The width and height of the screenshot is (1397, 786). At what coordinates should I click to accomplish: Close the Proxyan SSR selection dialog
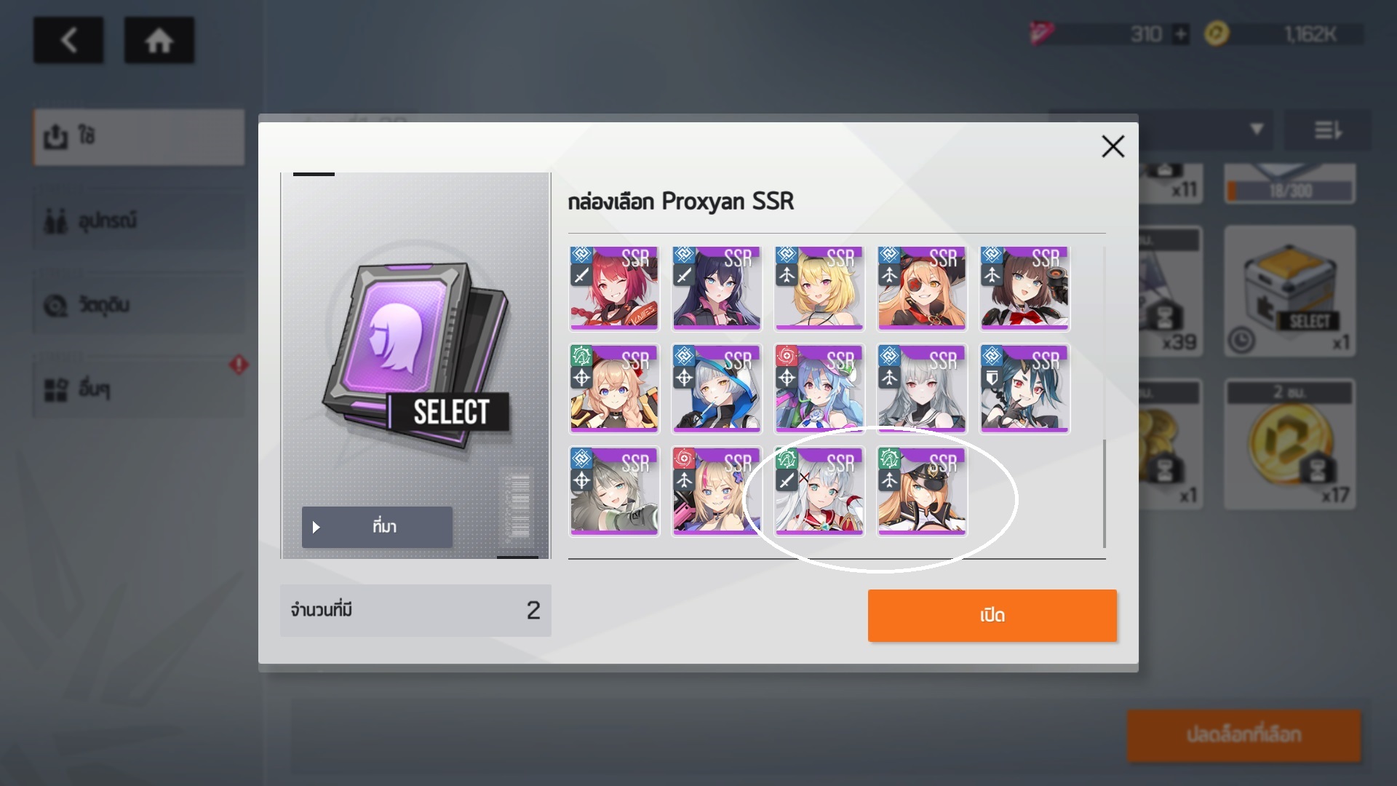pyautogui.click(x=1113, y=146)
